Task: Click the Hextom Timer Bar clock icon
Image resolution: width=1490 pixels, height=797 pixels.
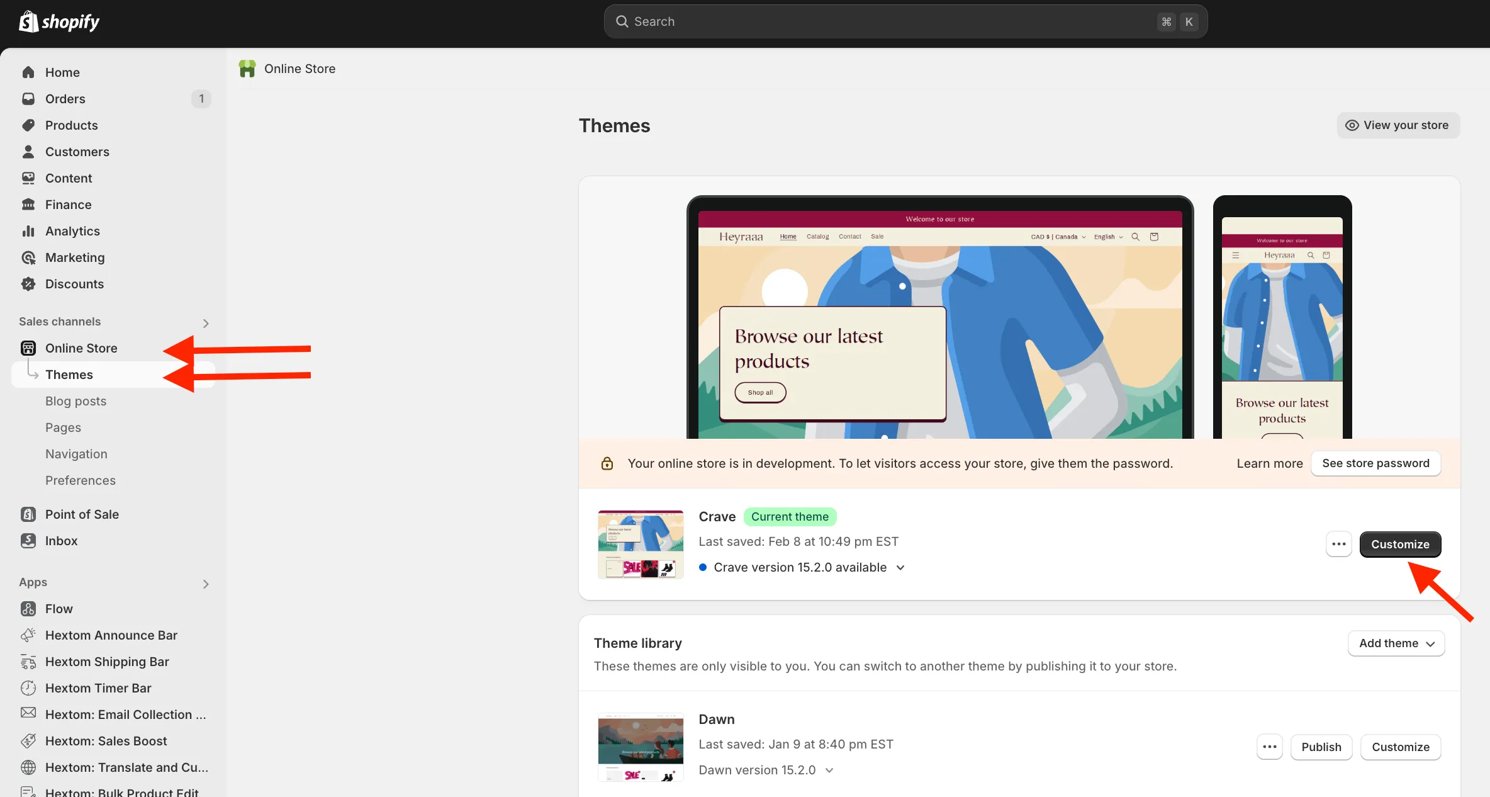Action: pyautogui.click(x=28, y=688)
